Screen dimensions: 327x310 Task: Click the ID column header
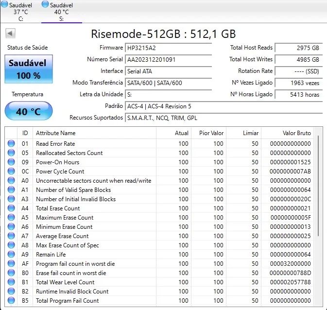[x=25, y=133]
